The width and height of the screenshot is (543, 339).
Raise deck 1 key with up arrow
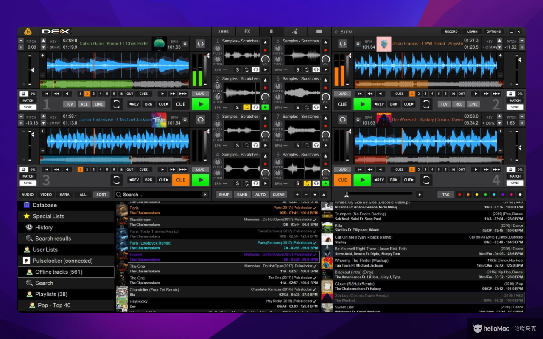coord(43,41)
